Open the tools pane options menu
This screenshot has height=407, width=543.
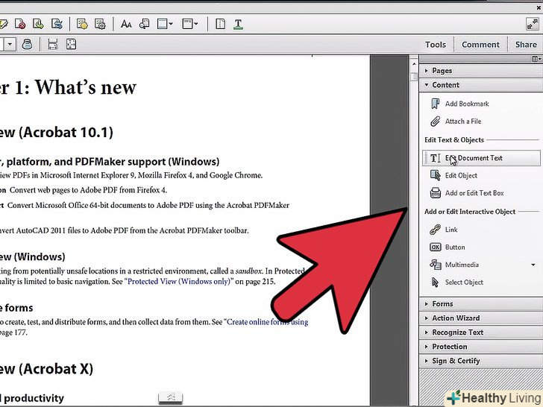pyautogui.click(x=536, y=59)
